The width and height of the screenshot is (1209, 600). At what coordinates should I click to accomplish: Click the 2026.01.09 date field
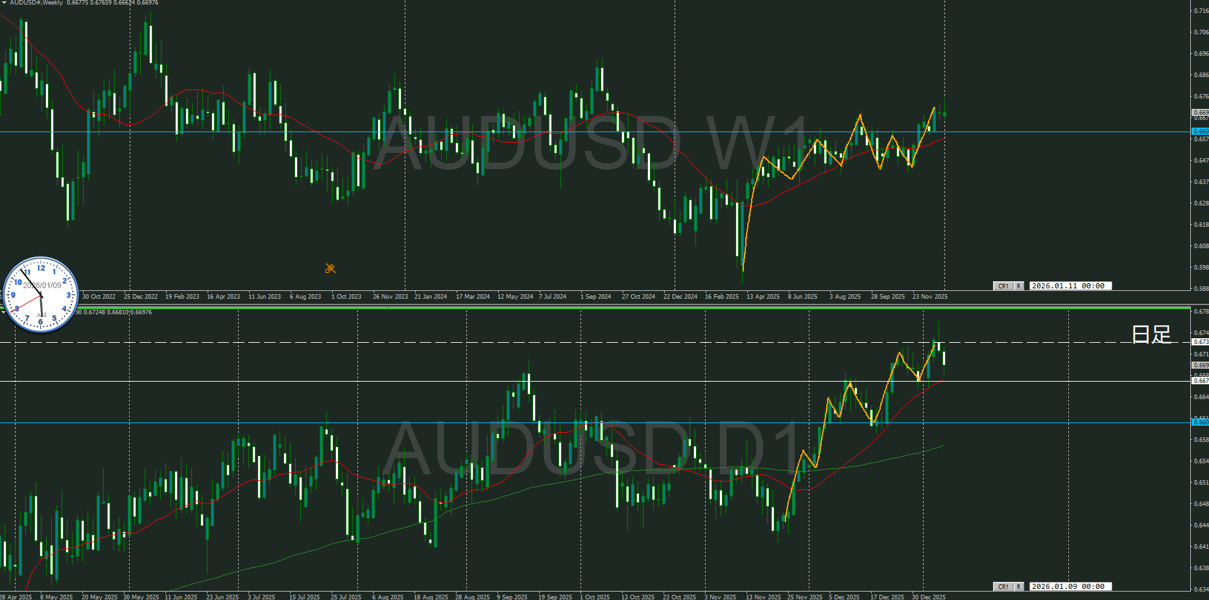pyautogui.click(x=1070, y=586)
